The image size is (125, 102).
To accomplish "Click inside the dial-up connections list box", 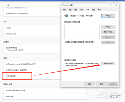I will (x=82, y=32).
